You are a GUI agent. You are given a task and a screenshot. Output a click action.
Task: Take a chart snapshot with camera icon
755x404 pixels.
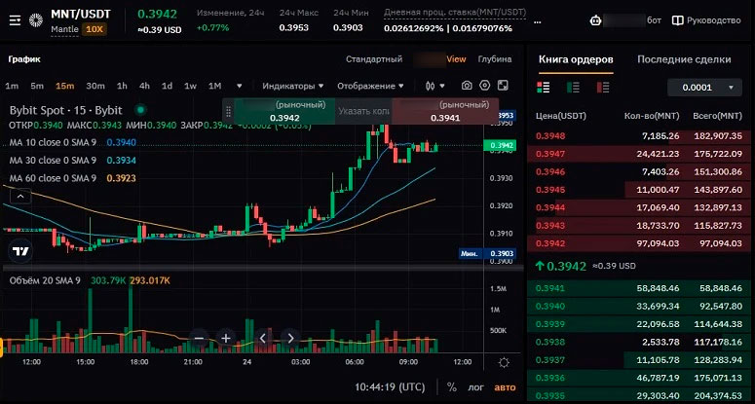point(468,86)
